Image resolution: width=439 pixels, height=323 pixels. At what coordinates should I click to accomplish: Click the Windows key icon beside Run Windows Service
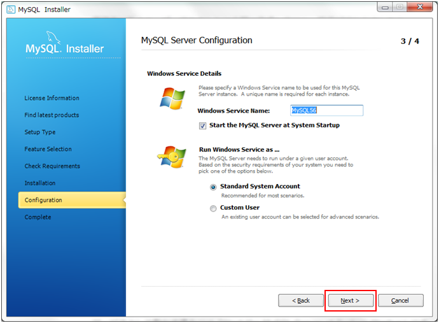172,157
